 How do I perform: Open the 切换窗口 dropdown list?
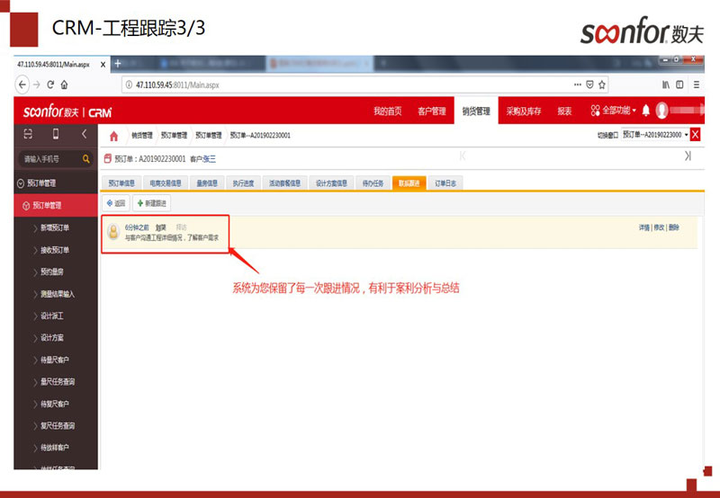(x=654, y=135)
